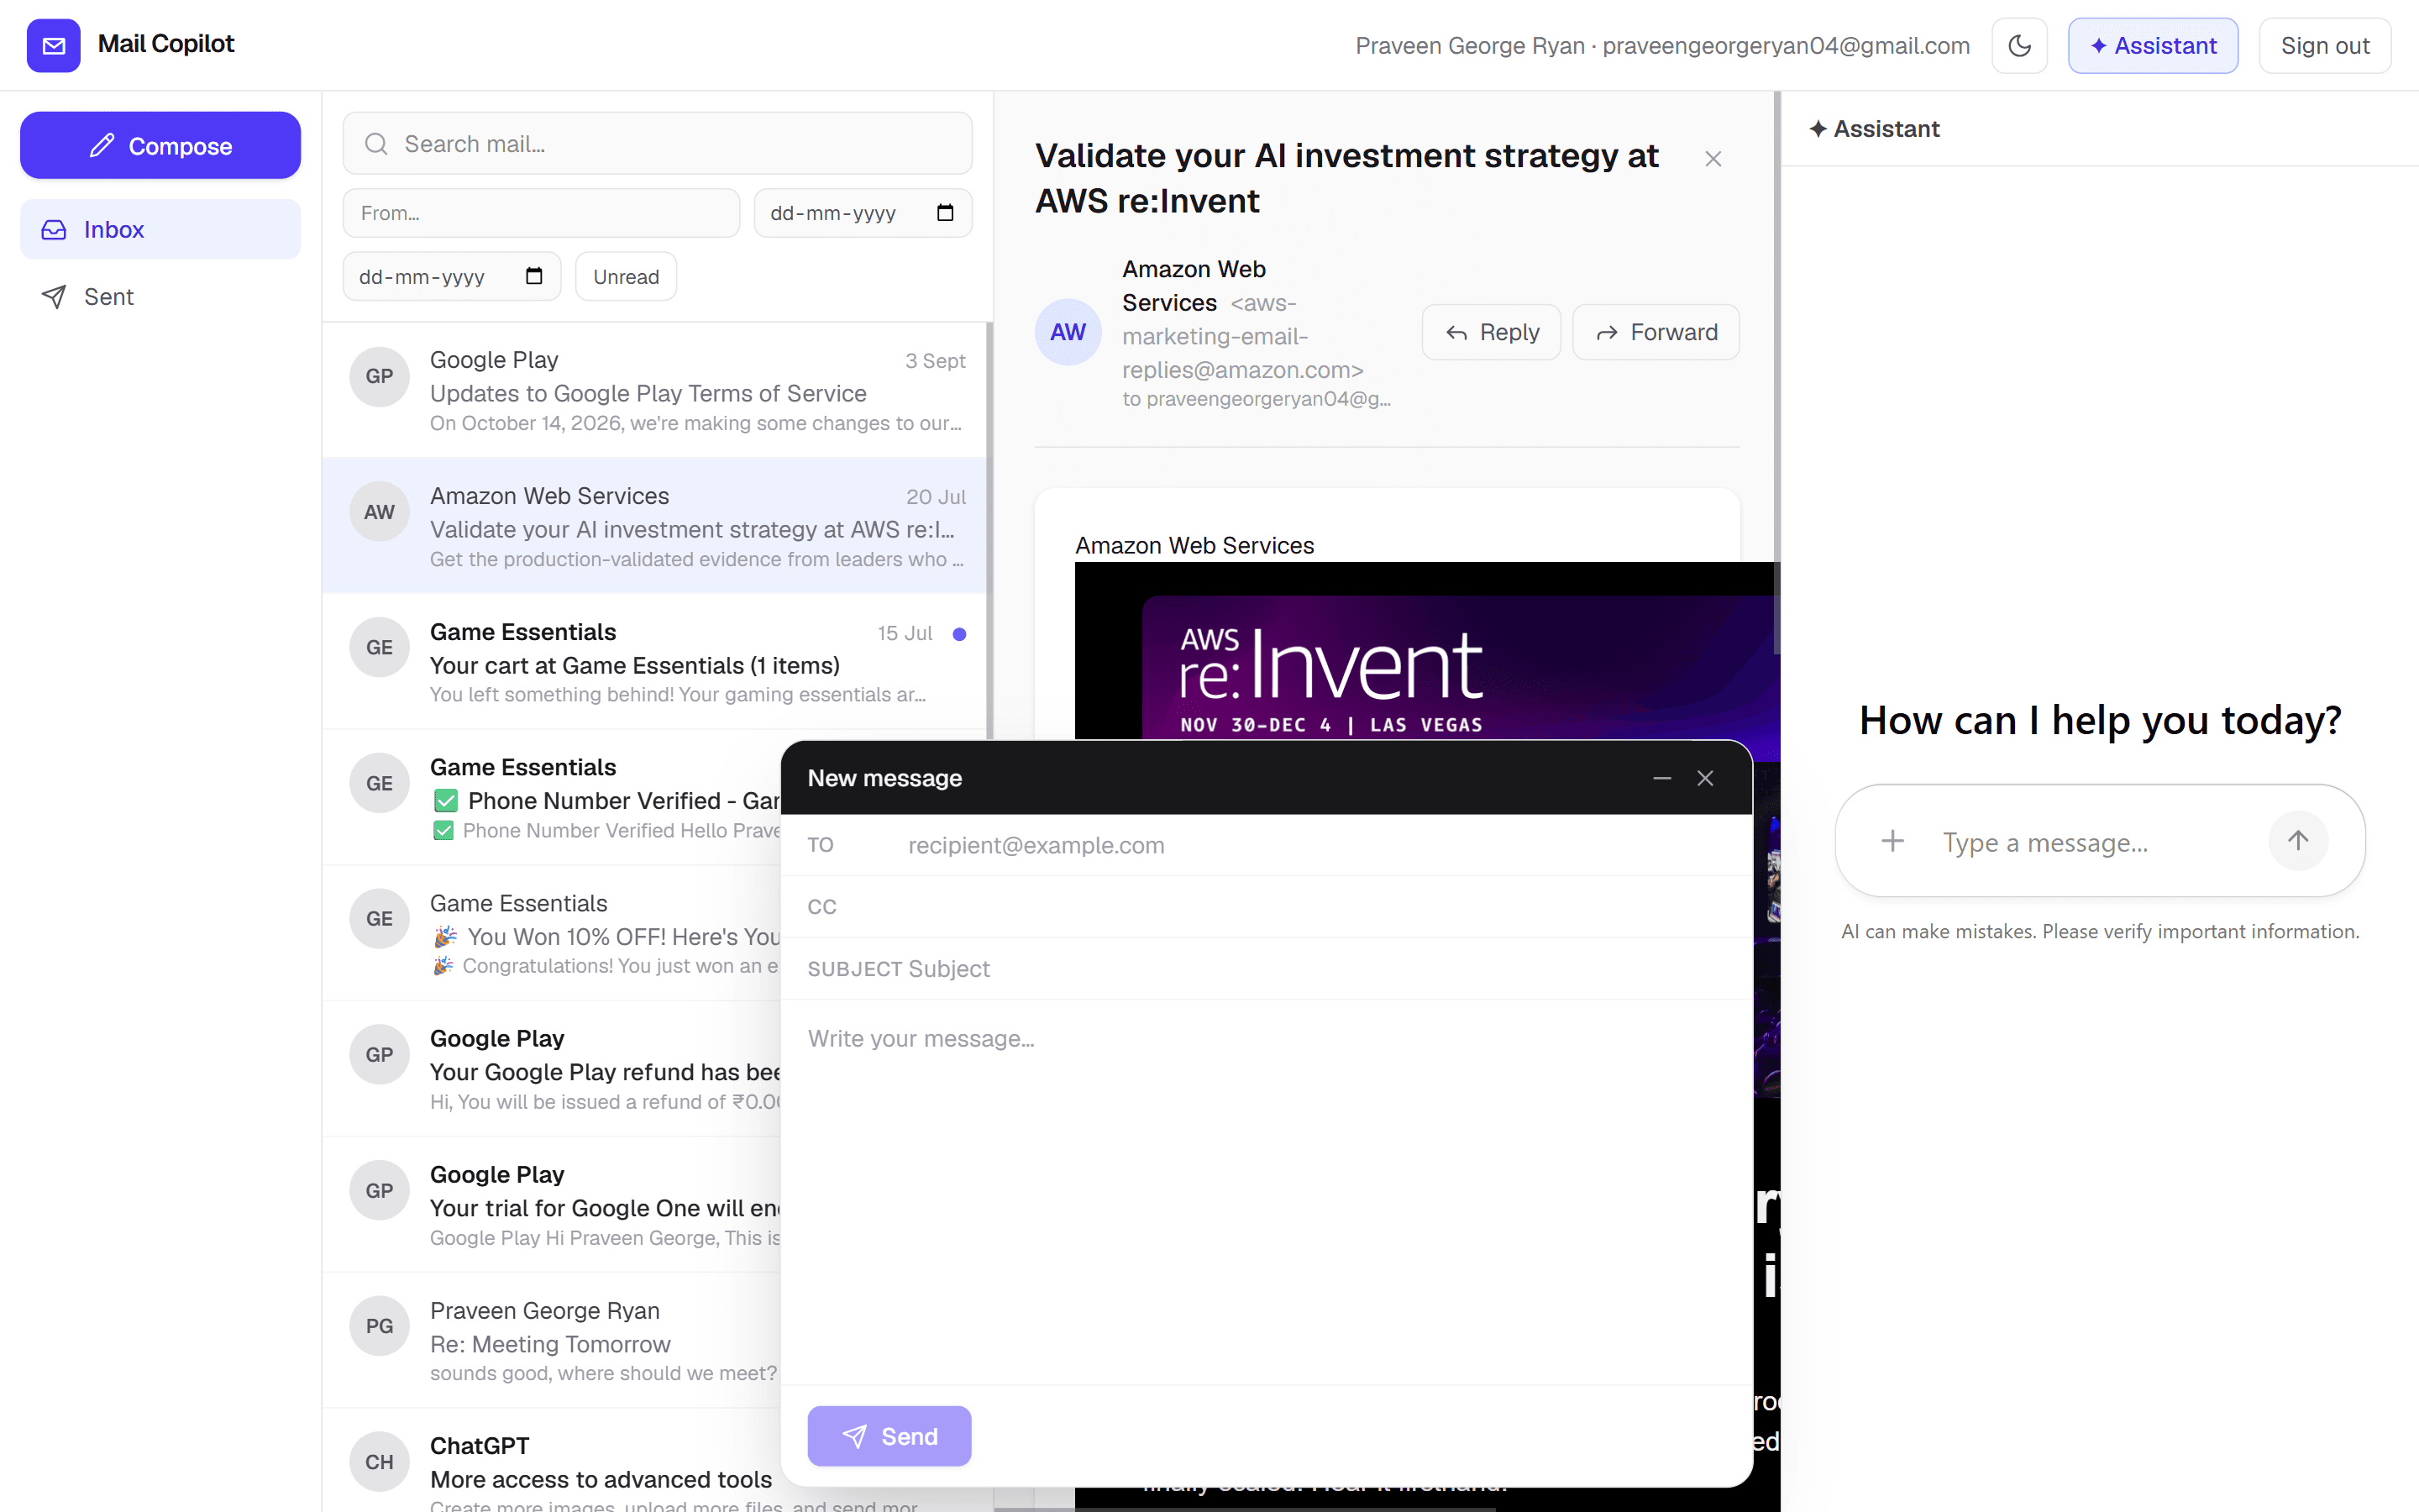Click the GP avatar of Terms of Service email
The width and height of the screenshot is (2419, 1512).
click(x=379, y=376)
